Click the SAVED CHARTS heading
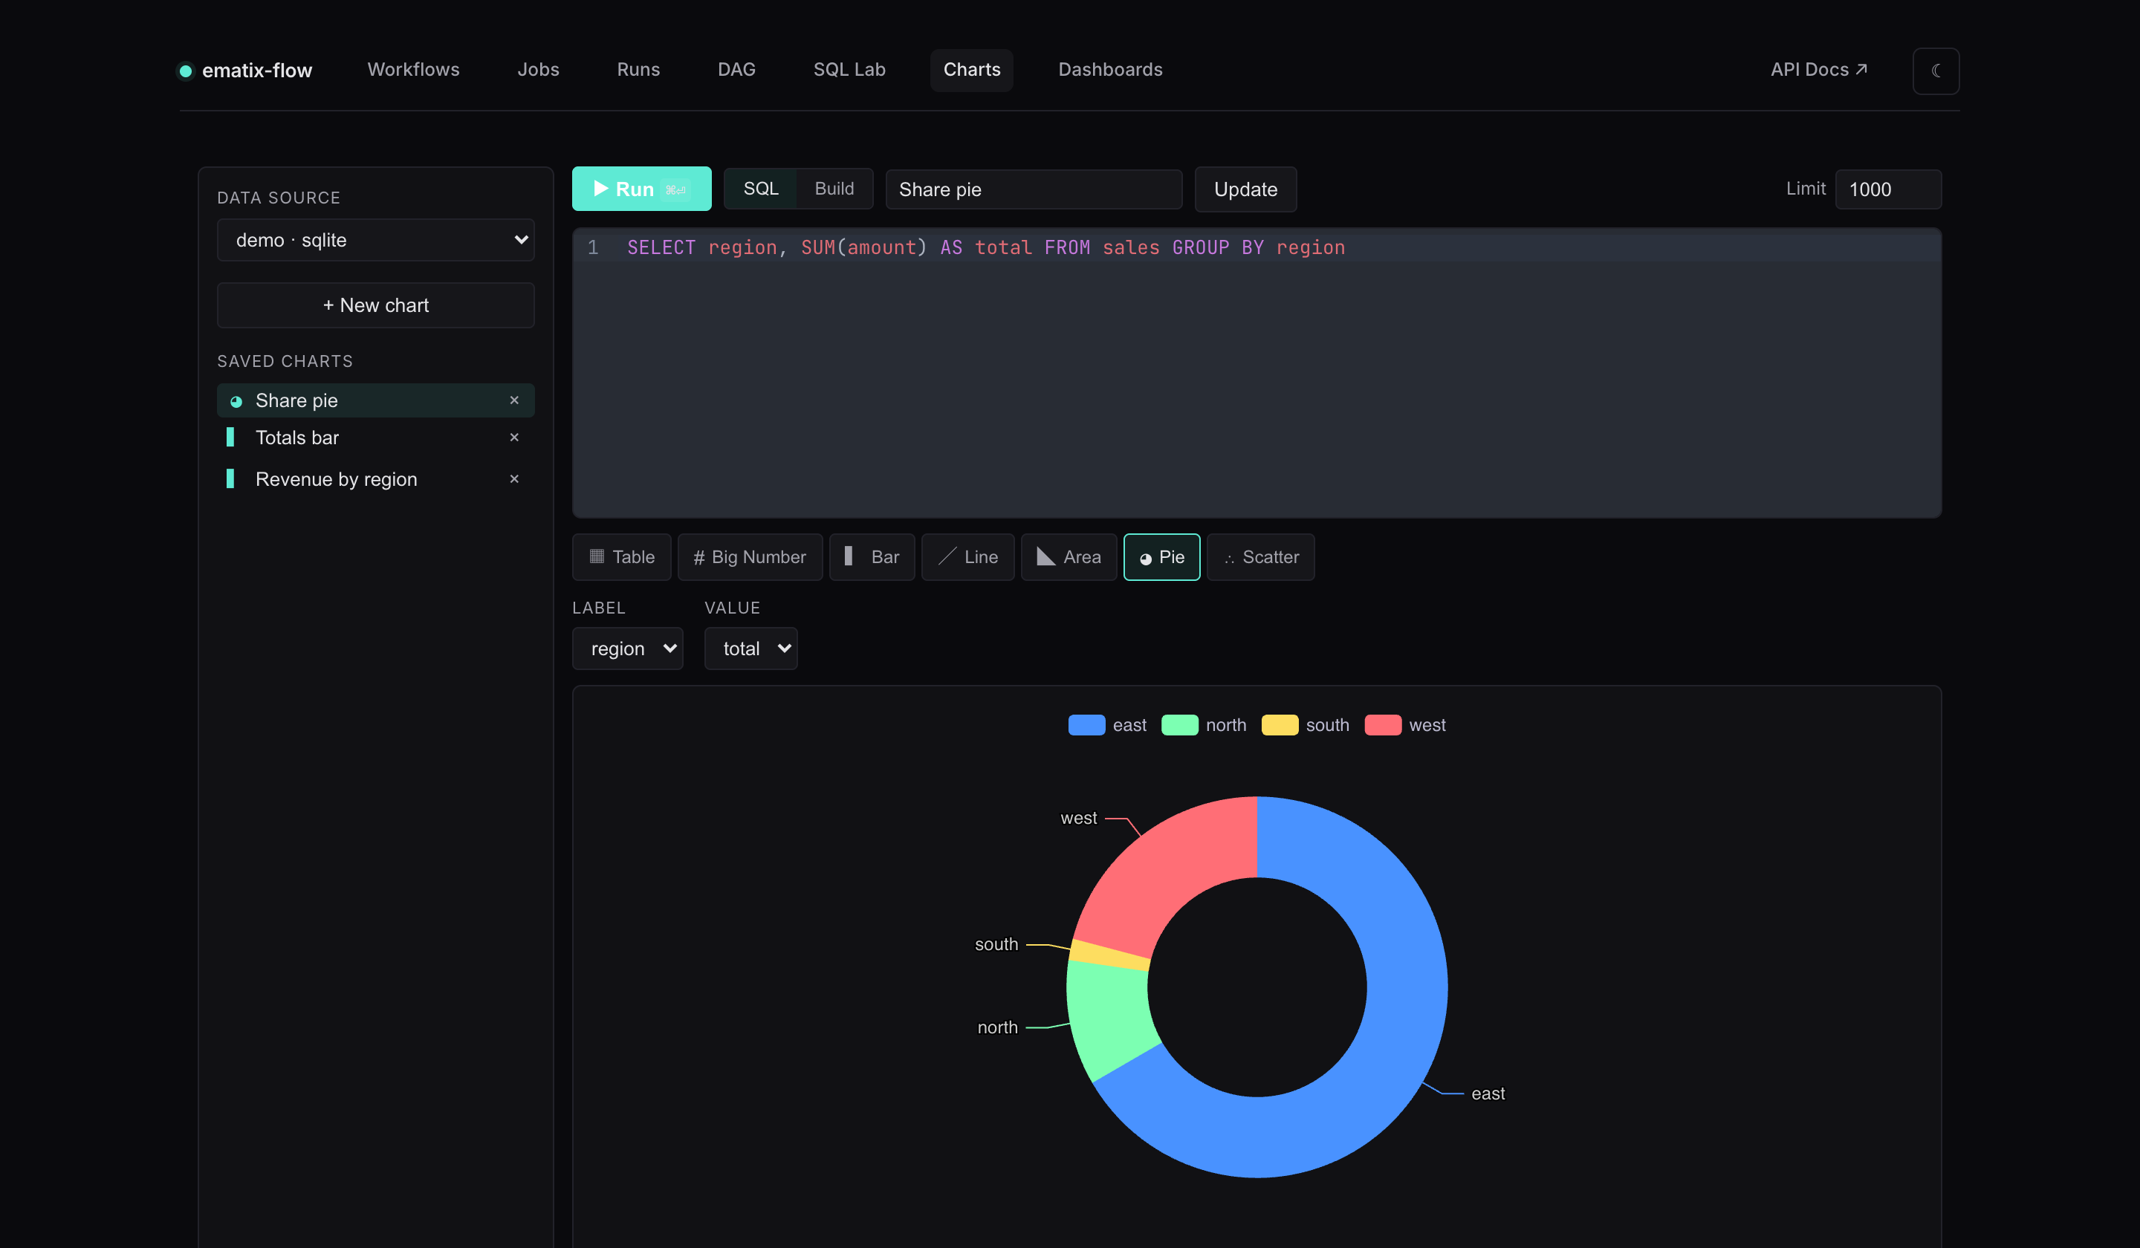Image resolution: width=2140 pixels, height=1248 pixels. (285, 361)
